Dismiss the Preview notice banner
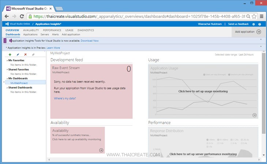Viewport: 267px width, 164px height. tap(261, 46)
